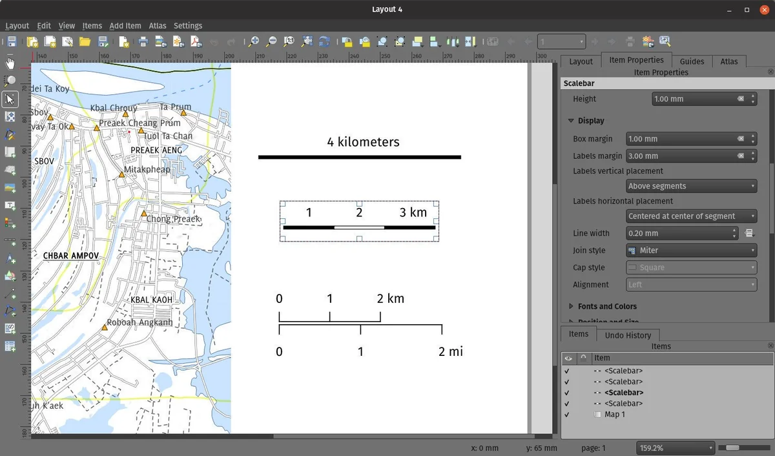Screen dimensions: 775x456
Task: Select the Pan Layout hand tool
Action: tap(10, 63)
